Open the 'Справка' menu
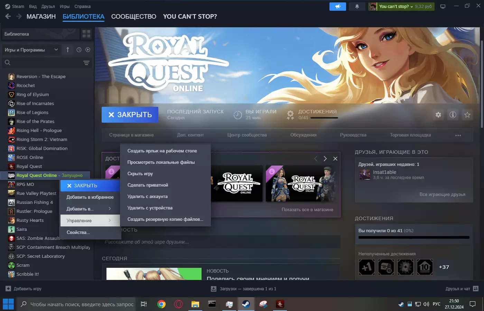 pyautogui.click(x=83, y=7)
